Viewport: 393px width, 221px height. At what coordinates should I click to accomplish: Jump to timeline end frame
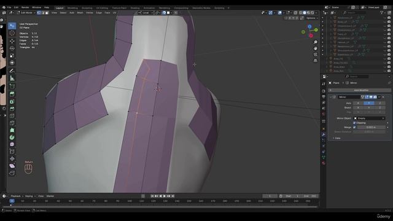click(173, 196)
